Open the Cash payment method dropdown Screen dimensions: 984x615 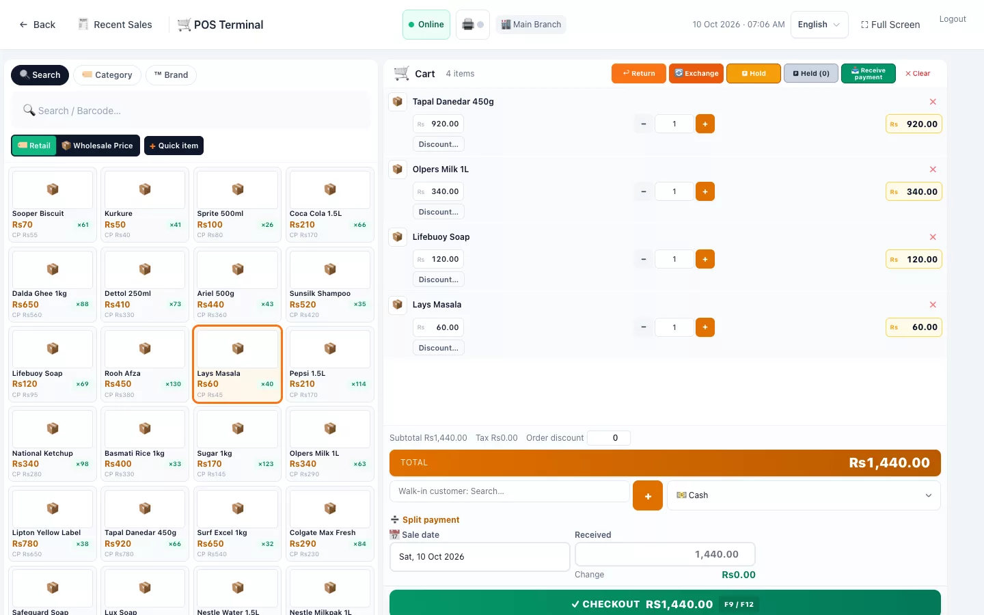[804, 495]
